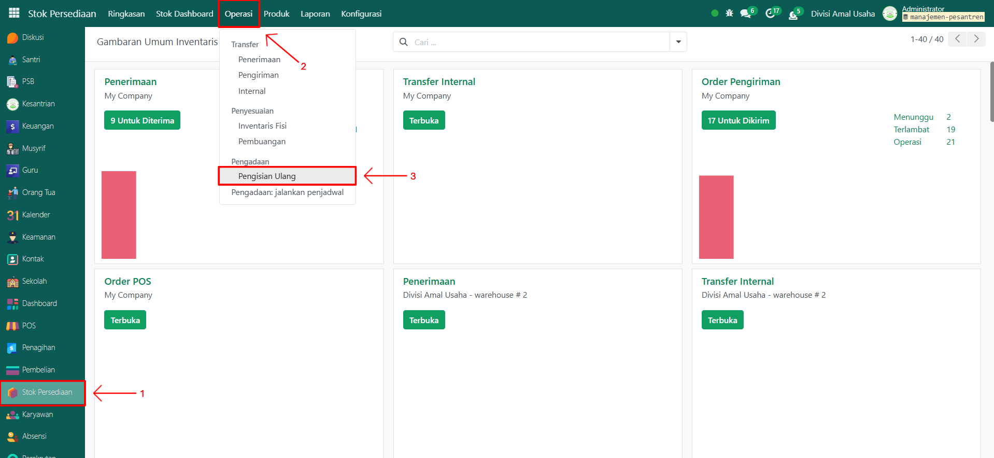Select Pengisian Ulang from the menu
This screenshot has width=994, height=458.
pyautogui.click(x=267, y=176)
